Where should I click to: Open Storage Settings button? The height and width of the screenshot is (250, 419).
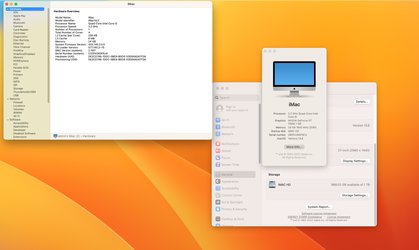[355, 195]
